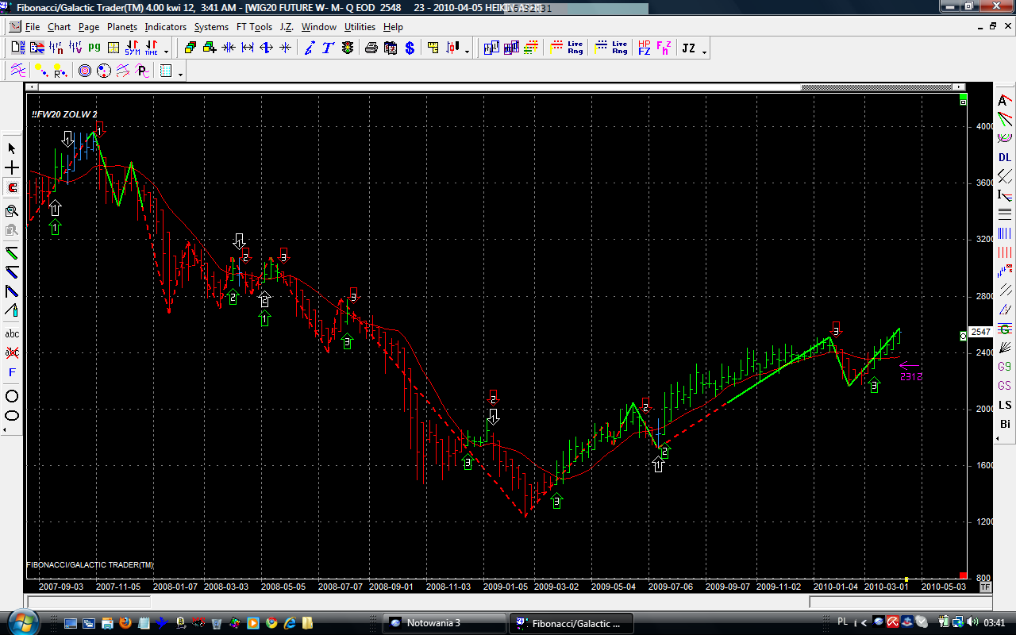This screenshot has height=635, width=1016.
Task: Toggle the TF button at chart corner
Action: pos(985,587)
